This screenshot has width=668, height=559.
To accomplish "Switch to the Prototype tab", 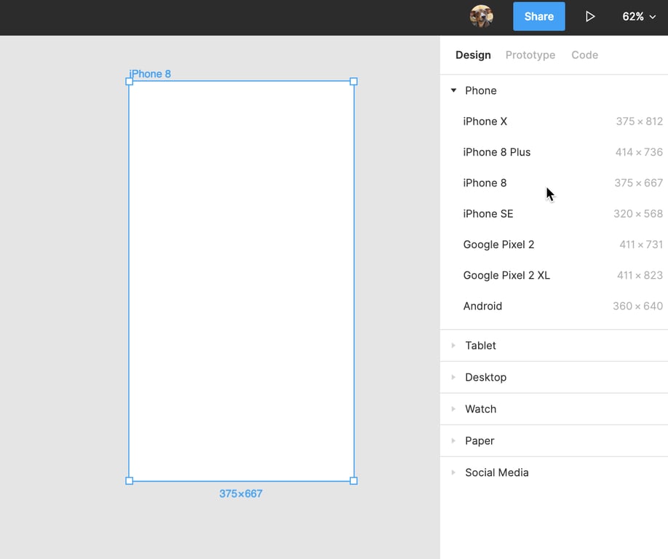I will (x=530, y=55).
